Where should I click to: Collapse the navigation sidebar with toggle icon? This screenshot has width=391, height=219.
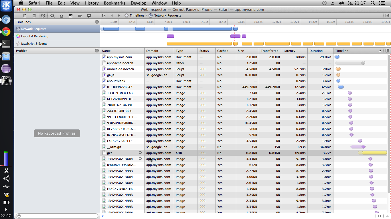(x=104, y=15)
